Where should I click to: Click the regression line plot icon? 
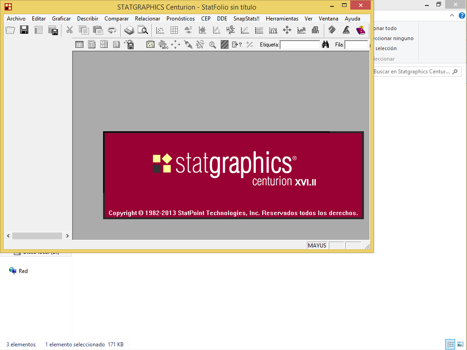[244, 30]
